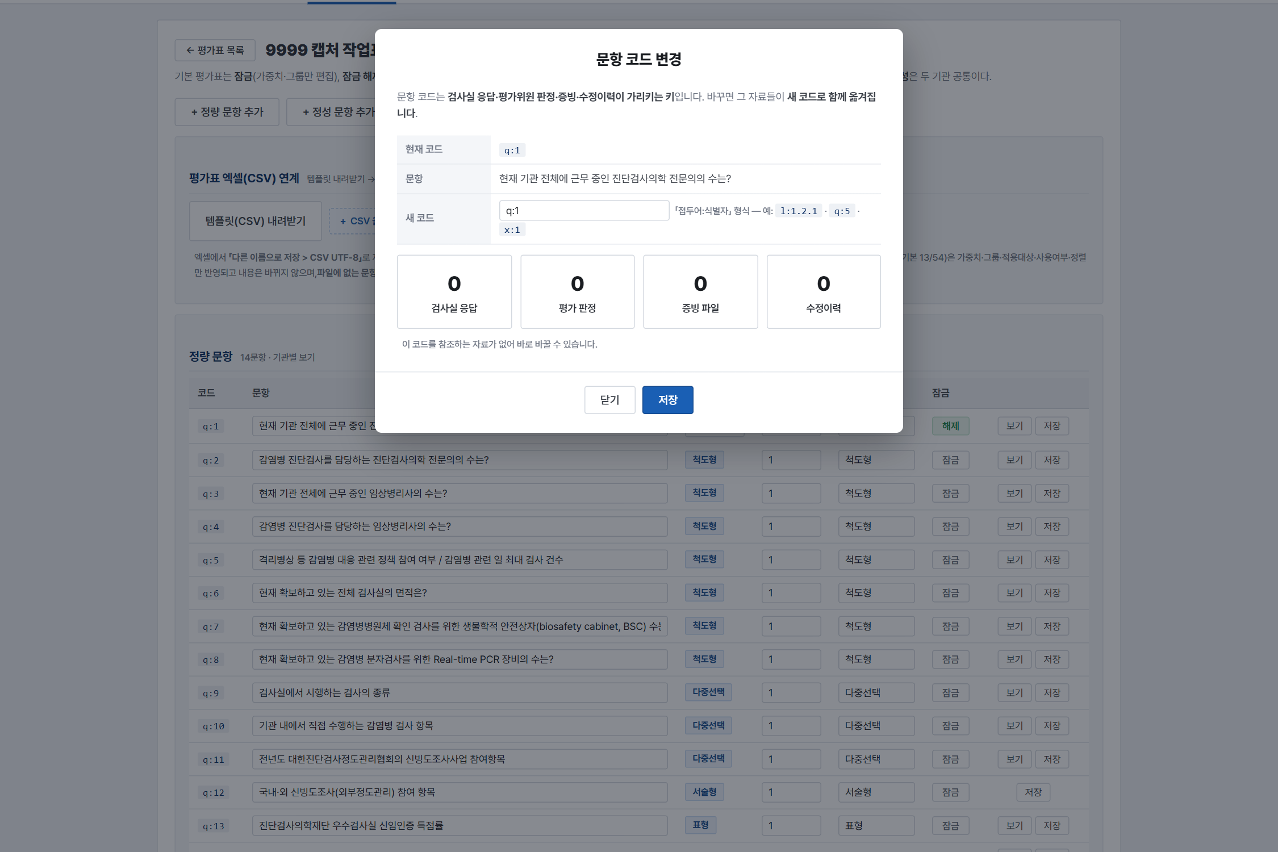The width and height of the screenshot is (1278, 852).
Task: Click the q:7 code chip
Action: coord(211,627)
